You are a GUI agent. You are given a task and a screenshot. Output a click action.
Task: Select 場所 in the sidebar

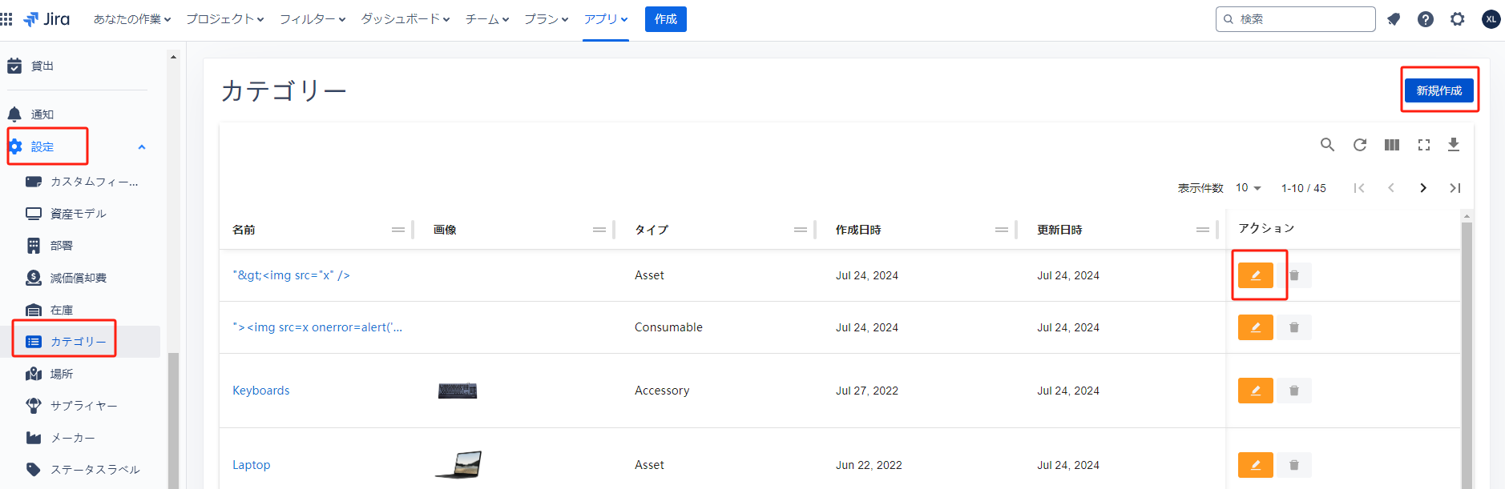62,374
